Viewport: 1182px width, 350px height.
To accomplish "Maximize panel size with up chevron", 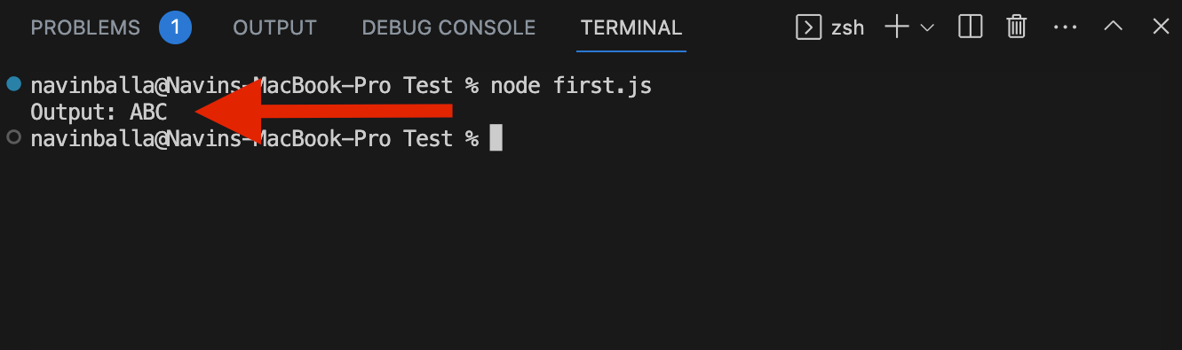I will pos(1113,27).
